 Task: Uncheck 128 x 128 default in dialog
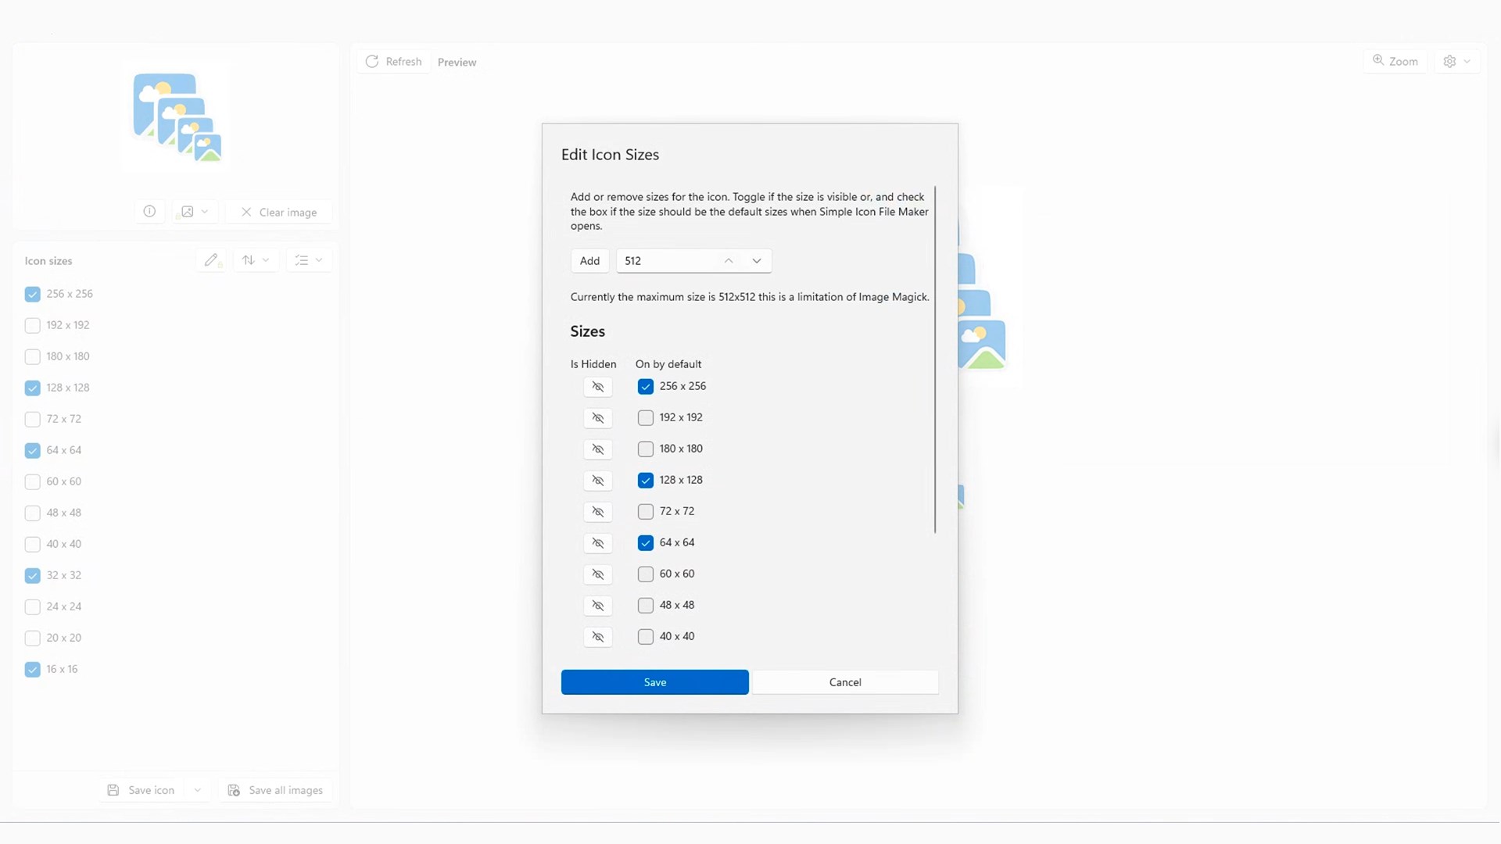(646, 481)
